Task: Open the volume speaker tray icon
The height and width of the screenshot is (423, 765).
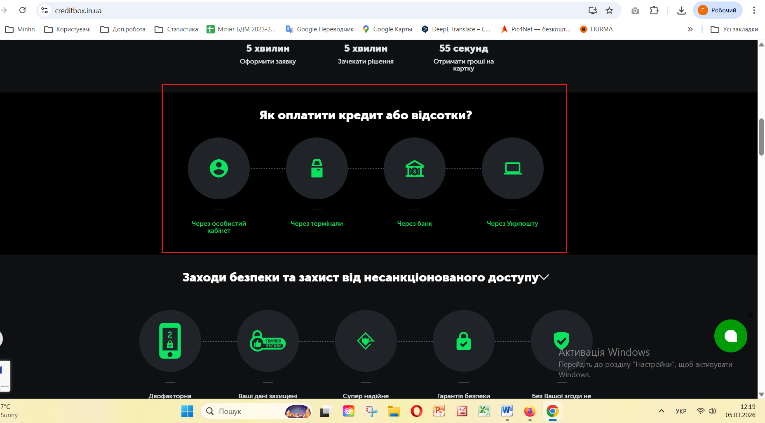Action: [713, 411]
